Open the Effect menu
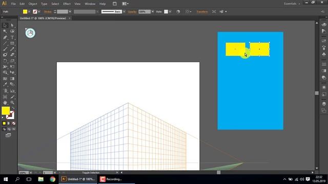This screenshot has width=328, height=184. 67,4
